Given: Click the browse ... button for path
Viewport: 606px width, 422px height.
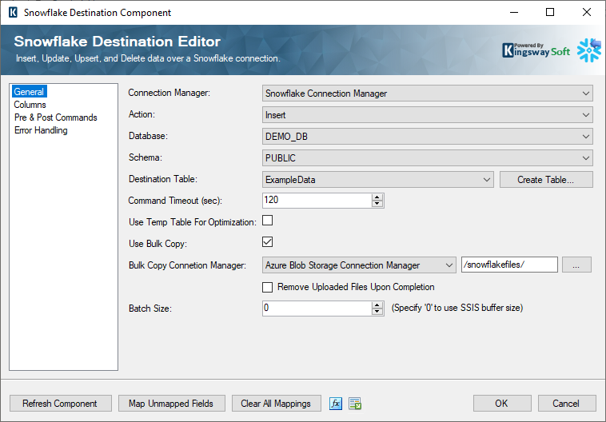Looking at the screenshot, I should pyautogui.click(x=576, y=265).
